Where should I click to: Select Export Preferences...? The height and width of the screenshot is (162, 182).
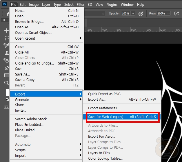(x=122, y=108)
